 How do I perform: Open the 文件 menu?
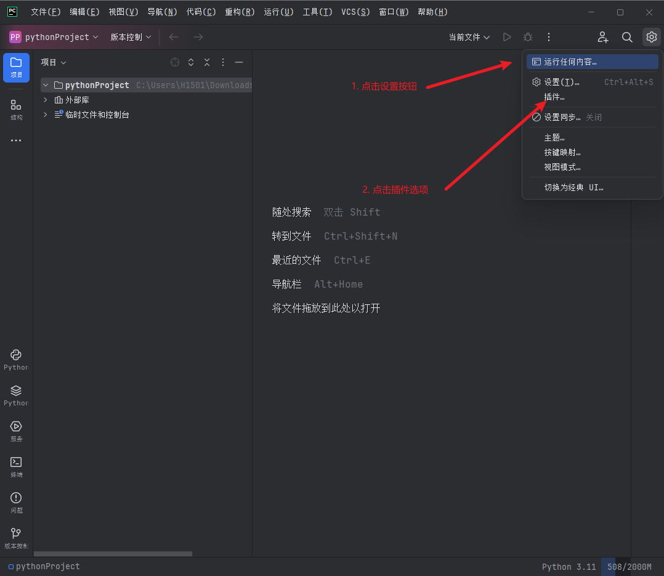coord(45,12)
